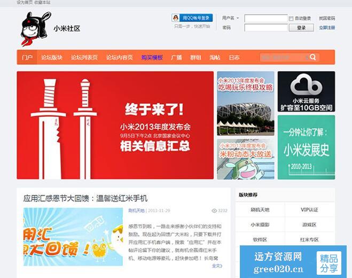Image resolution: width=352 pixels, height=278 pixels.
Task: Open 小米摄影 in recommended boards
Action: 260,225
